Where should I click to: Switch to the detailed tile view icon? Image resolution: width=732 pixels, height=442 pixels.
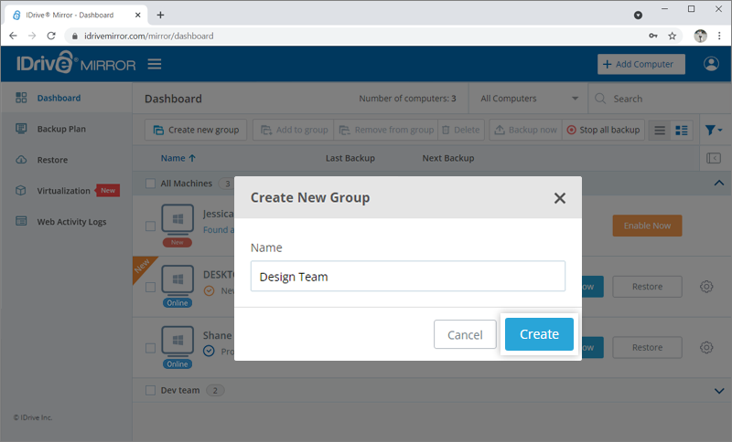tap(682, 131)
